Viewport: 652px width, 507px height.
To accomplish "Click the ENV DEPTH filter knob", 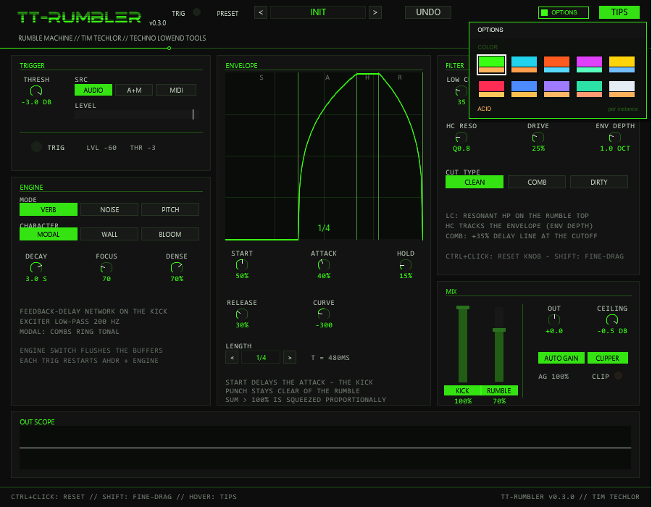I will click(x=614, y=137).
